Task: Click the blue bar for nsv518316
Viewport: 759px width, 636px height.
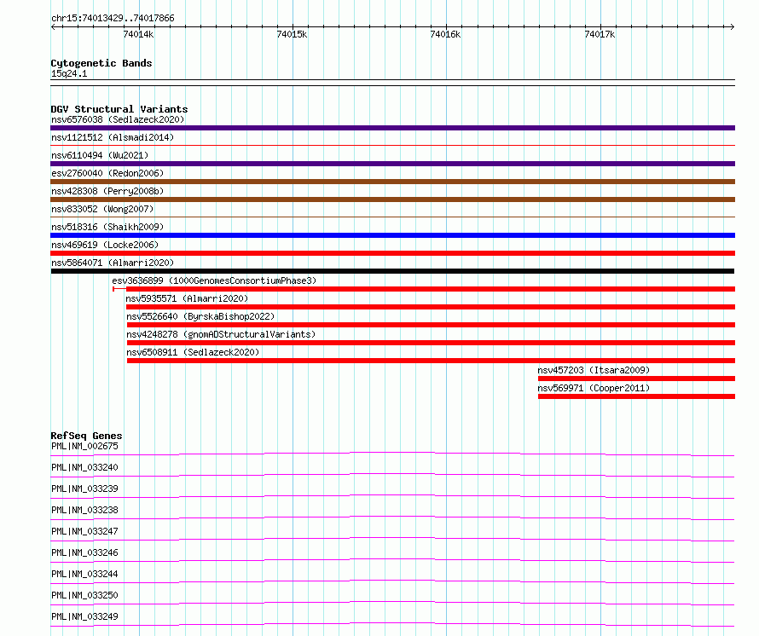Action: point(392,235)
